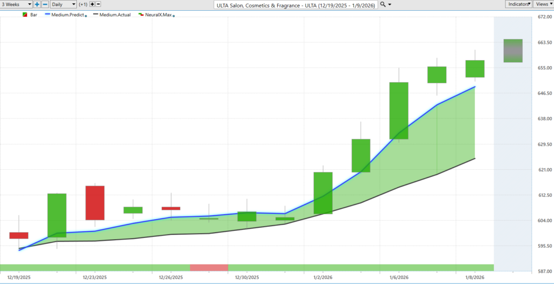Click the NeuralX.Max legend label

point(158,15)
